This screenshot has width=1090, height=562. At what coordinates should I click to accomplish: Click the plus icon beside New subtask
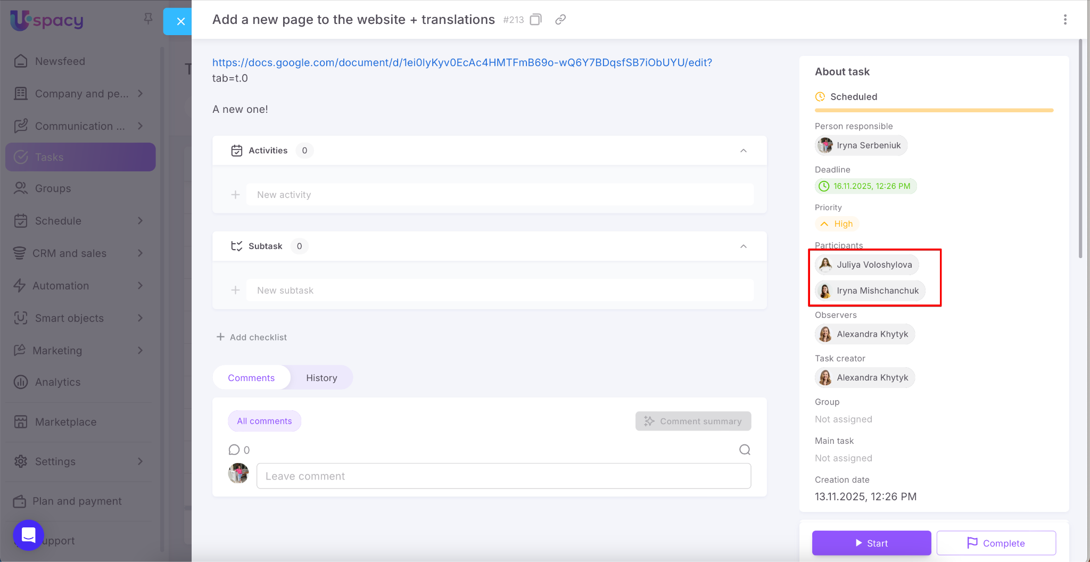(235, 291)
